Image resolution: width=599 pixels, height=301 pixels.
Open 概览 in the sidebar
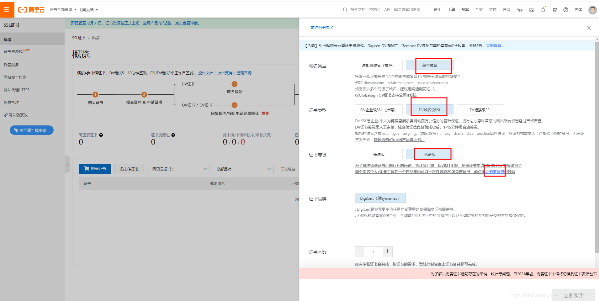(32, 40)
